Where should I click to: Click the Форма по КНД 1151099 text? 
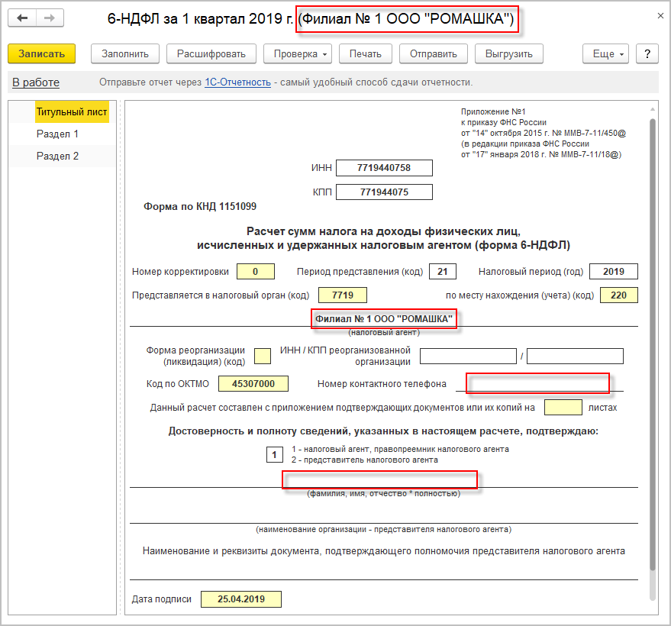[200, 207]
